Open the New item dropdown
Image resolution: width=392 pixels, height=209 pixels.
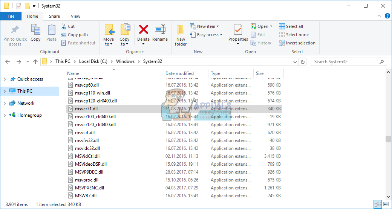point(204,26)
